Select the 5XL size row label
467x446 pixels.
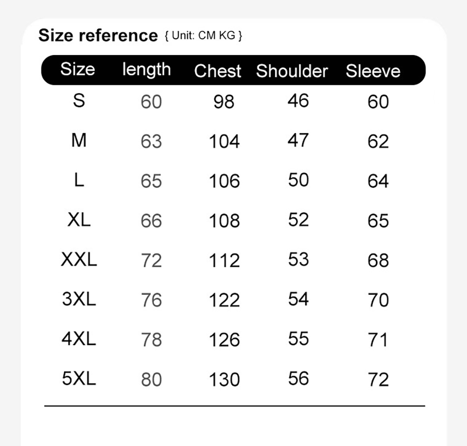79,378
